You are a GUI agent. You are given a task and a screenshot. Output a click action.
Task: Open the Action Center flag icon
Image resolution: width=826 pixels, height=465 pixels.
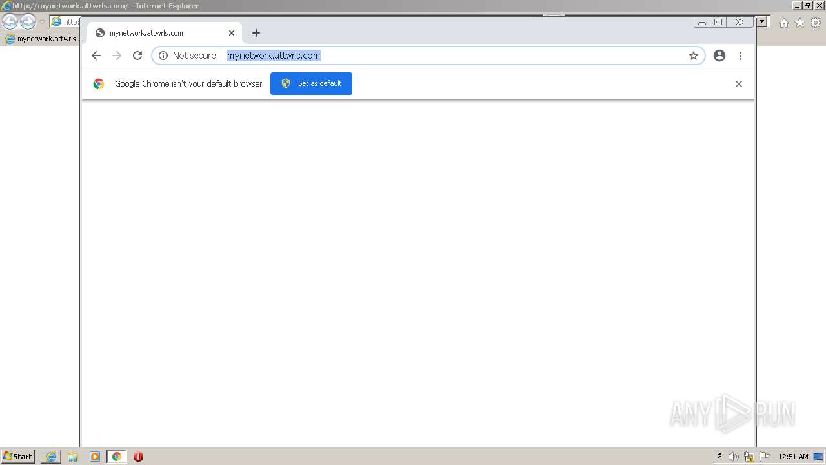765,457
